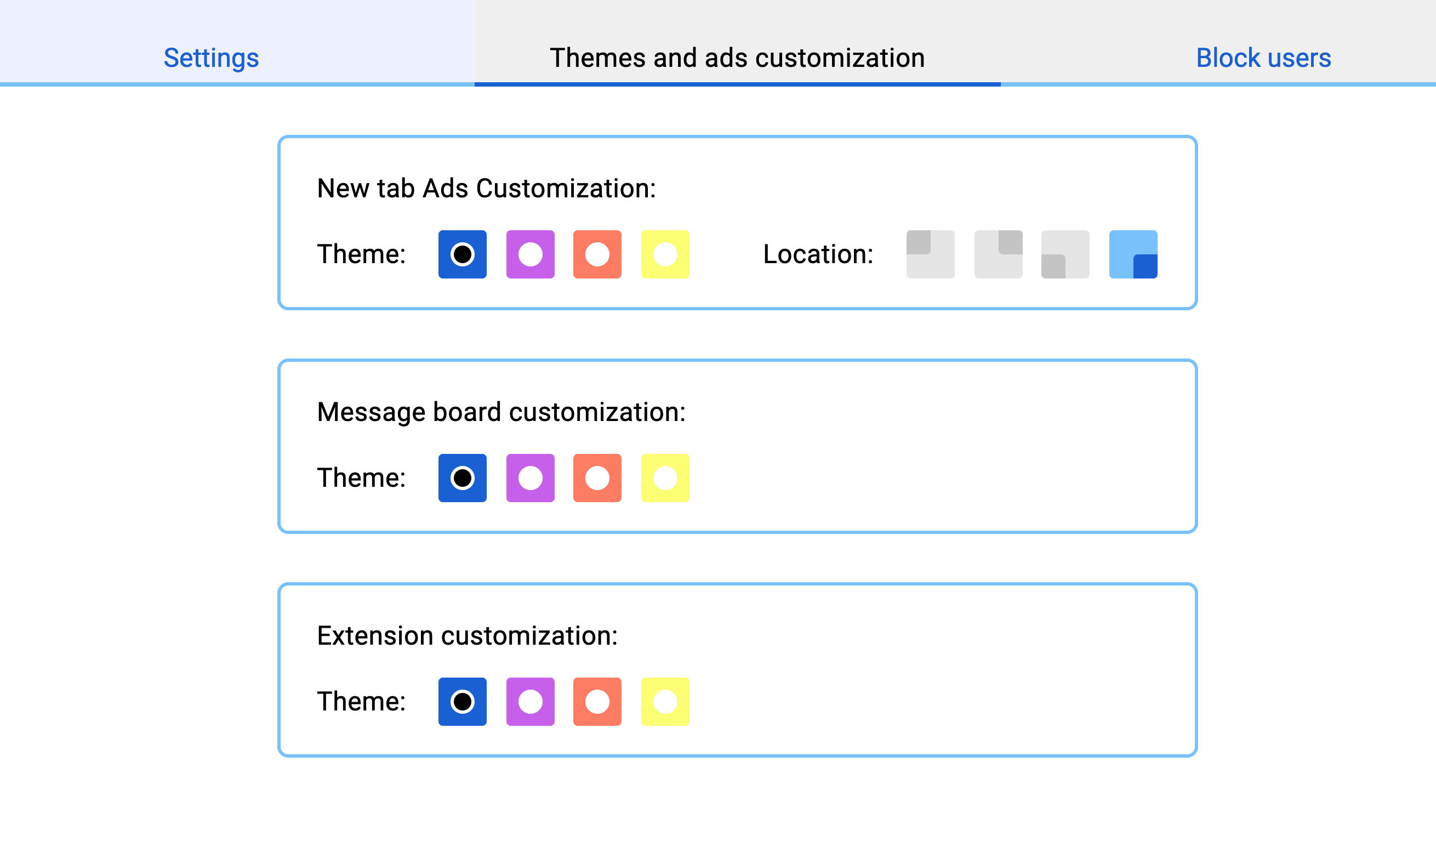Set ad location to bottom-right corner
Viewport: 1436px width, 853px height.
pyautogui.click(x=1132, y=254)
